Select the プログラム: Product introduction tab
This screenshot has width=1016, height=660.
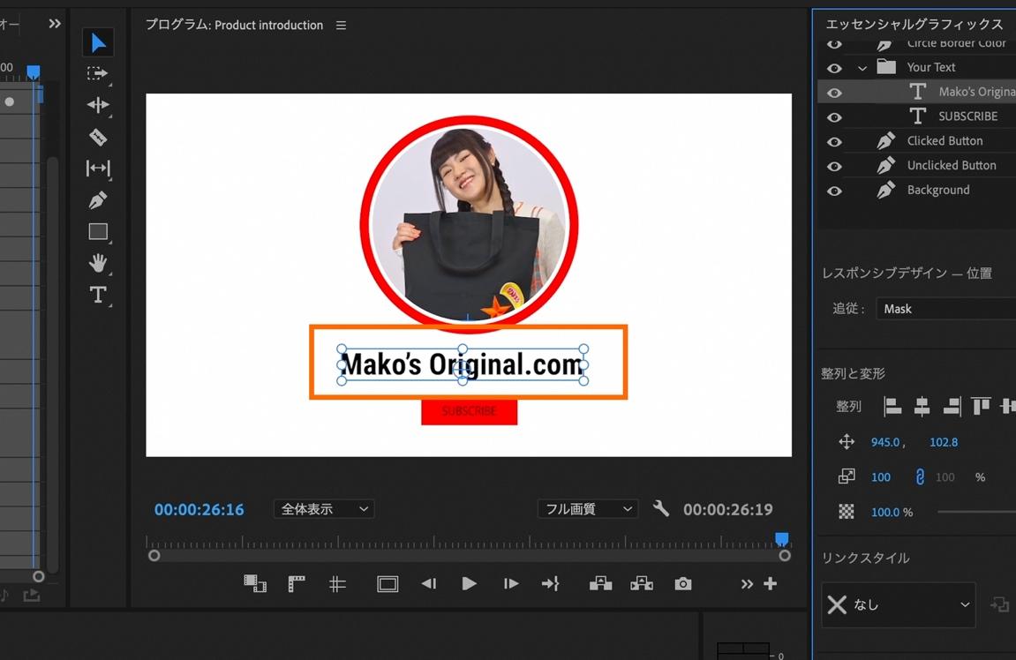[x=234, y=26]
